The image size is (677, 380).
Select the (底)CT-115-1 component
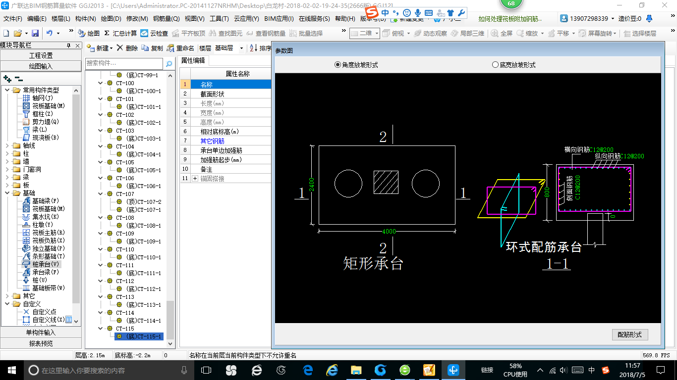[x=139, y=336]
